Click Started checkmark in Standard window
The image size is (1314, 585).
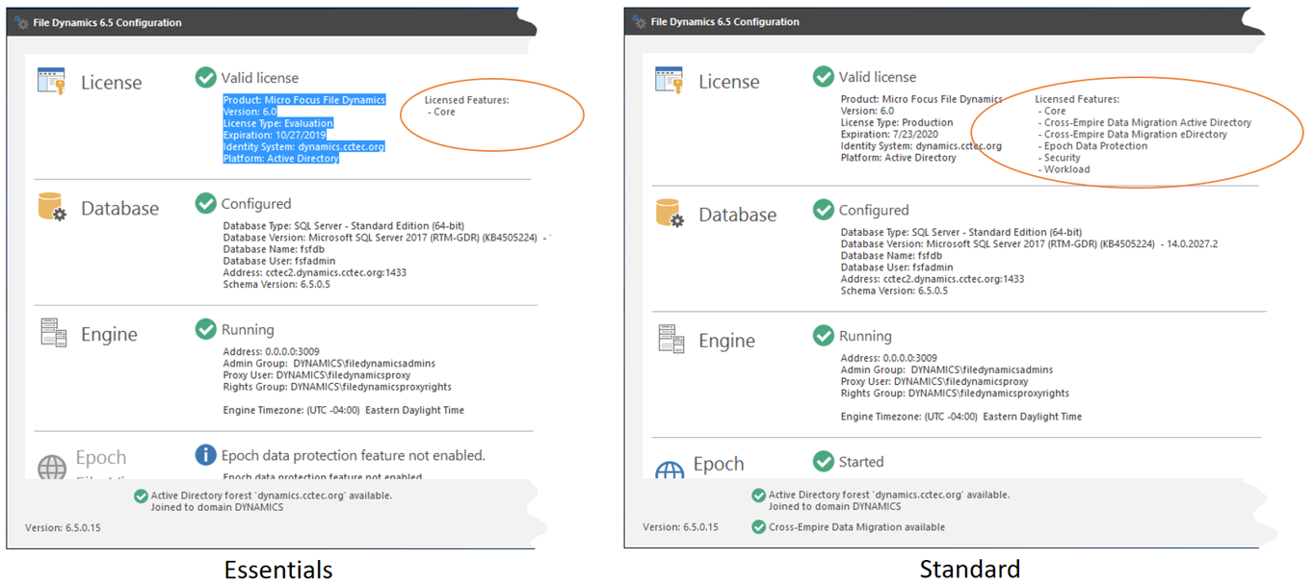coord(823,461)
